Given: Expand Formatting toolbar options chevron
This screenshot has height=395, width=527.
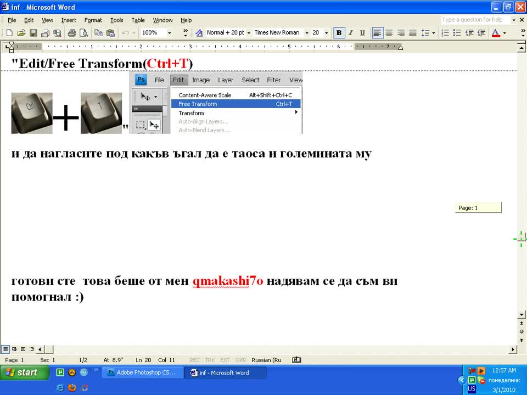Looking at the screenshot, I should coord(523,32).
